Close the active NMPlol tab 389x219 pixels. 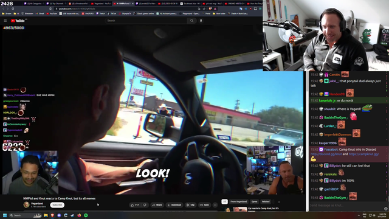coord(133,4)
